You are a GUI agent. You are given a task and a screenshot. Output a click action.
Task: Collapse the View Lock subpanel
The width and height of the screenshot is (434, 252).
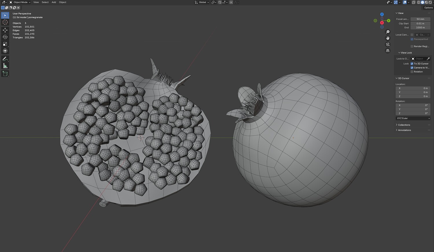(x=405, y=53)
